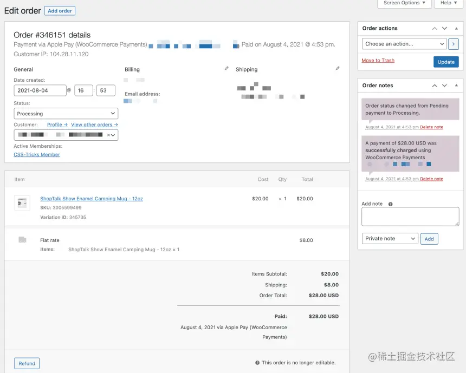Move Order actions panel down
The image size is (466, 373).
[x=445, y=29]
